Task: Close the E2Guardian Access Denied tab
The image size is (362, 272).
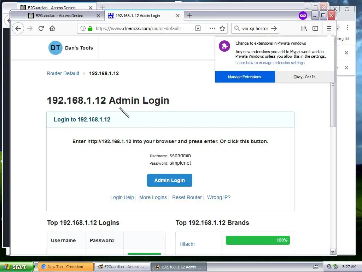Action: point(98,16)
